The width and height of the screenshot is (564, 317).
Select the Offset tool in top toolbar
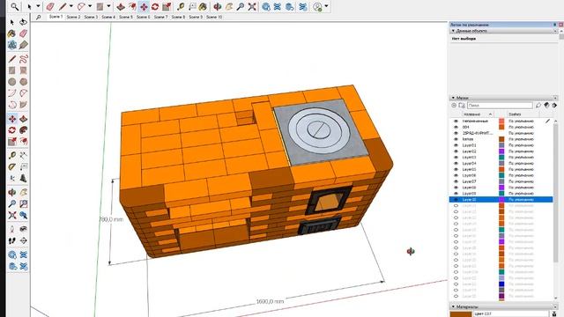coord(132,6)
